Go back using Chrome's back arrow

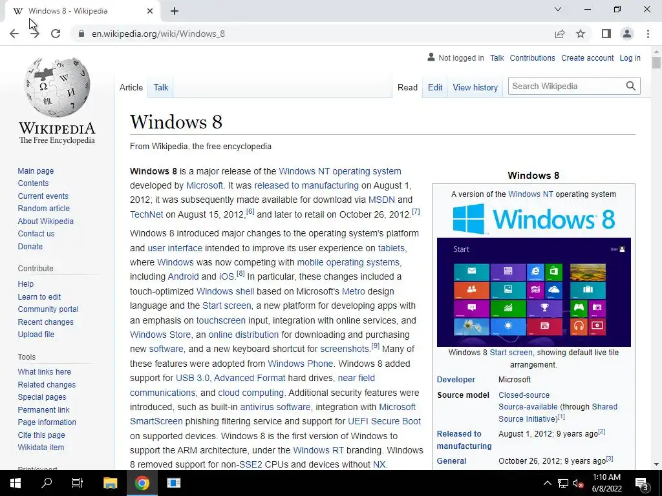click(14, 34)
